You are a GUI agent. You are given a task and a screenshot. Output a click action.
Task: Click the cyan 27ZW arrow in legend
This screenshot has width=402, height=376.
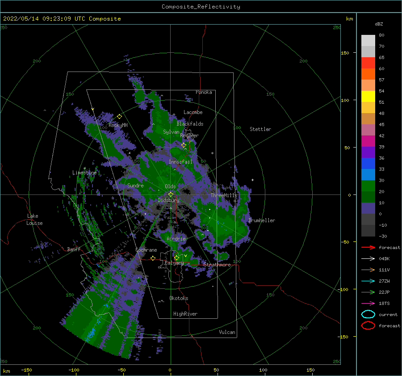click(368, 281)
